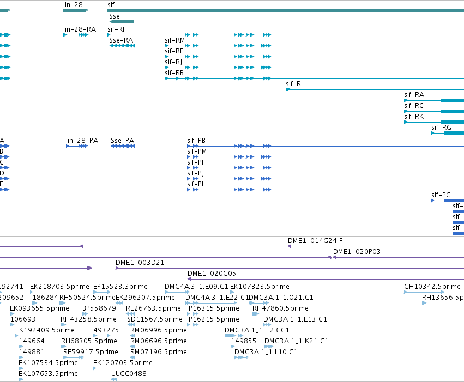Click the RH68305.5prime label

[x=89, y=342]
